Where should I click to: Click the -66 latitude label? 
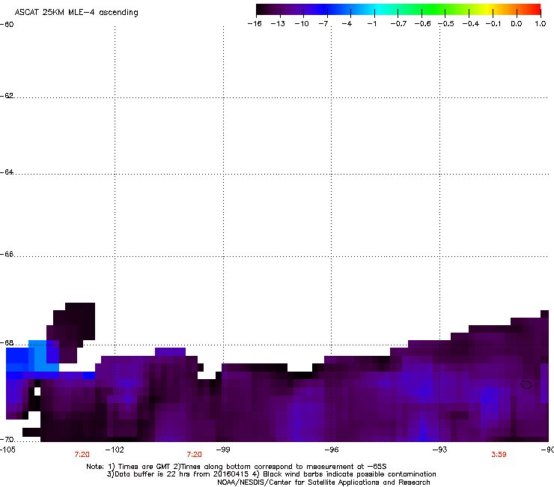pos(7,254)
